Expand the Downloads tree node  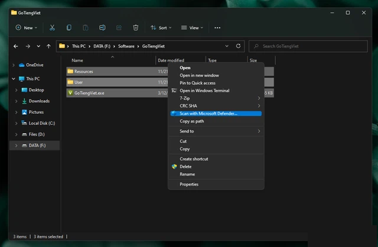(16, 101)
